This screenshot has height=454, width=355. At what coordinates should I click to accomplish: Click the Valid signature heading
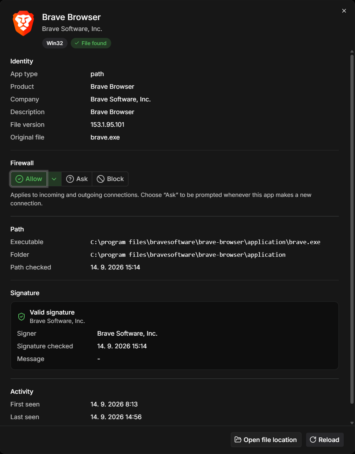[52, 312]
